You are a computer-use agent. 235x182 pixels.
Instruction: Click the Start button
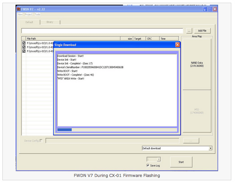click(x=181, y=162)
